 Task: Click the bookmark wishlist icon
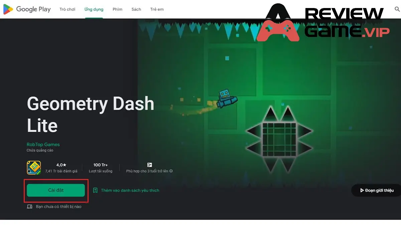(95, 190)
